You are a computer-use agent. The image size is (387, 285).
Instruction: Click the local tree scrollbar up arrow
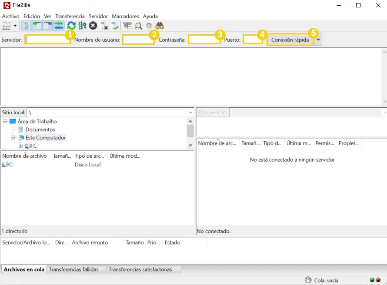[190, 121]
